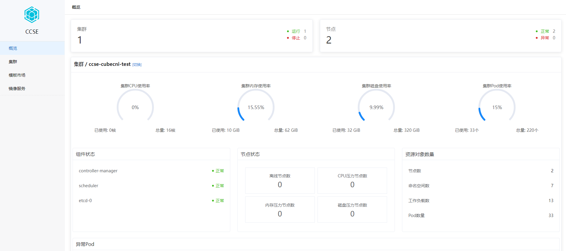Click the 集群CPU使用率 gauge
Screen dimensions: 566x251
pyautogui.click(x=135, y=105)
